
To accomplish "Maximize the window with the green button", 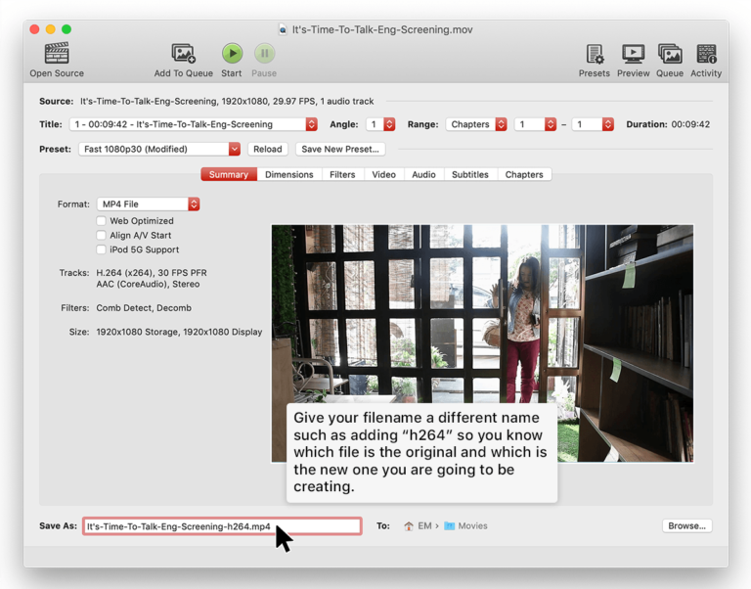I will pyautogui.click(x=66, y=29).
